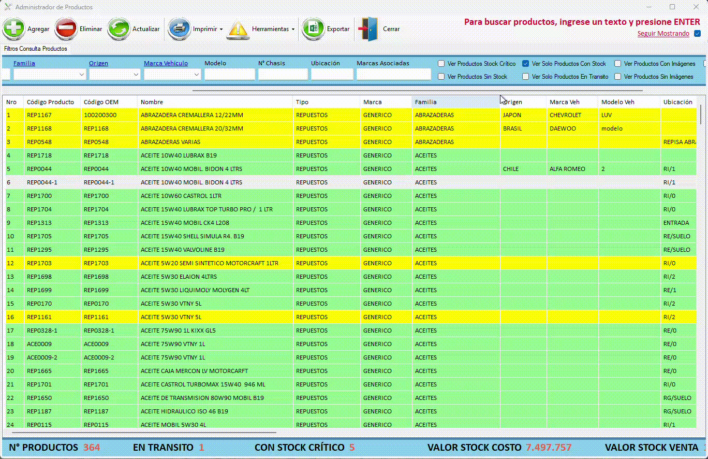The image size is (708, 459).
Task: Click the printer Imprimir icon
Action: [180, 29]
